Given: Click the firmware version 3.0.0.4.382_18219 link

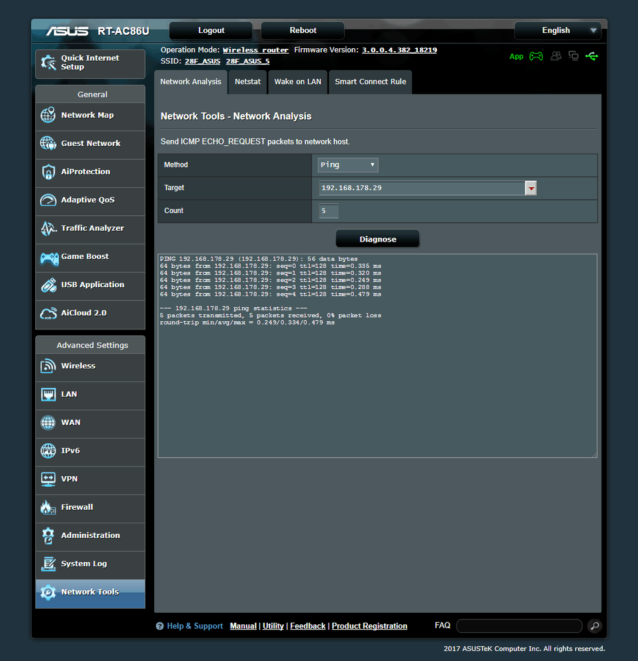Looking at the screenshot, I should (400, 50).
